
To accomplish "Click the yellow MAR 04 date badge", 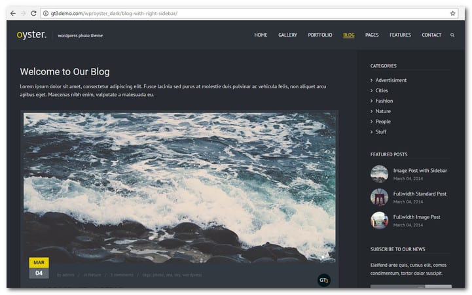I will pyautogui.click(x=39, y=268).
